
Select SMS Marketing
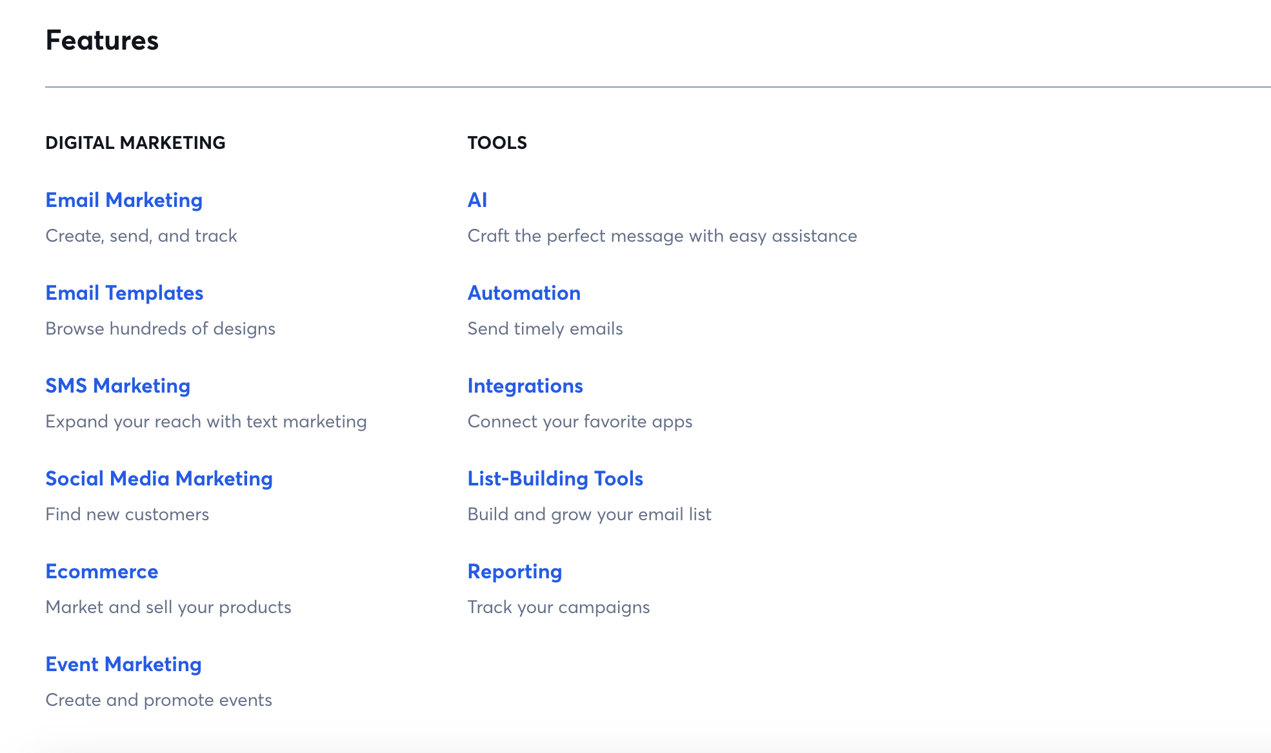tap(117, 386)
